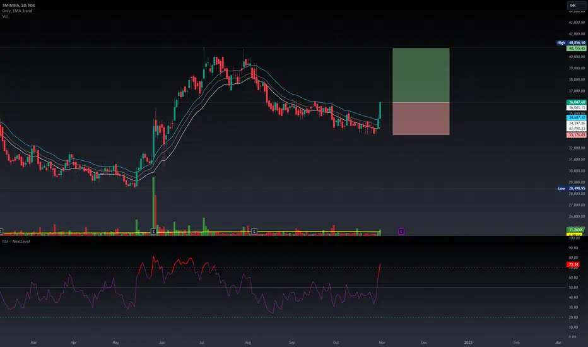This screenshot has width=588, height=347.
Task: Select the Vol indicator legend
Action: [x=5, y=16]
